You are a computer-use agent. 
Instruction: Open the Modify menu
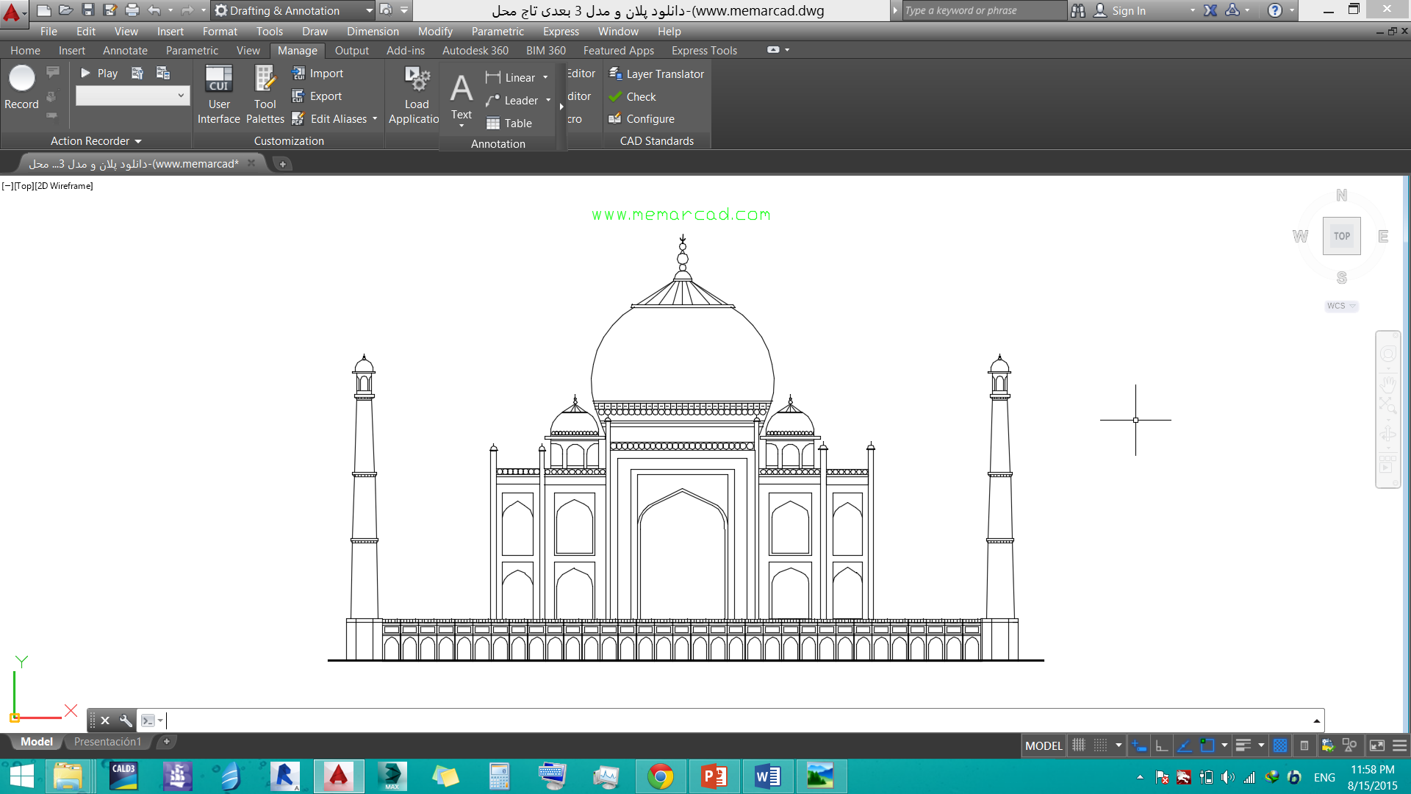(x=435, y=32)
